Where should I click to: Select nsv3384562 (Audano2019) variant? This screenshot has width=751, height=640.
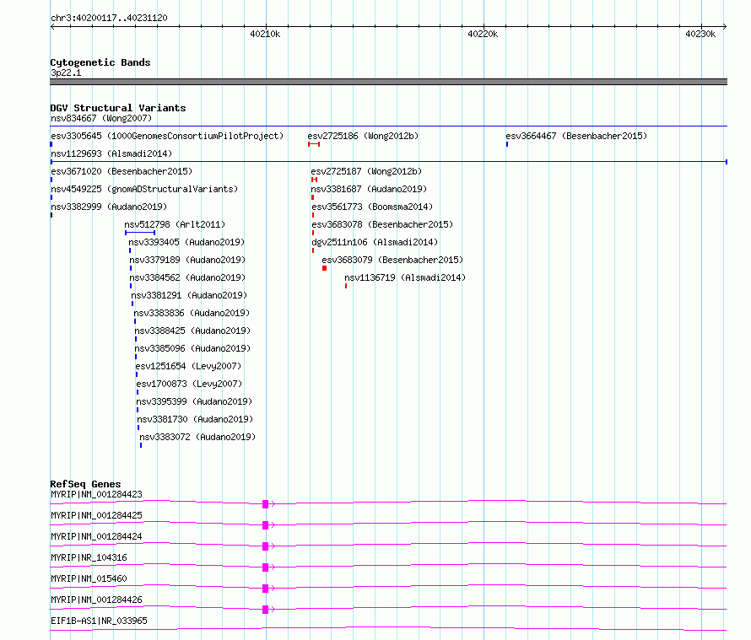click(187, 277)
